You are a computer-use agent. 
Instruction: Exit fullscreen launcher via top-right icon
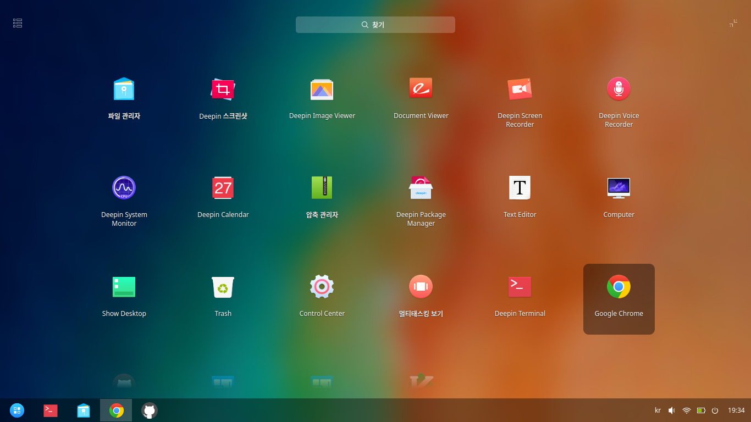(x=733, y=23)
